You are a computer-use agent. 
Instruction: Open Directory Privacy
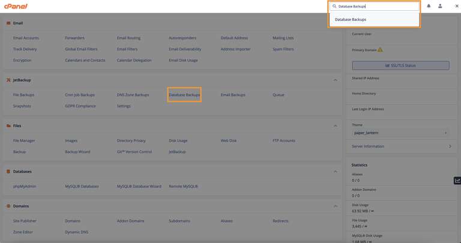click(x=131, y=141)
